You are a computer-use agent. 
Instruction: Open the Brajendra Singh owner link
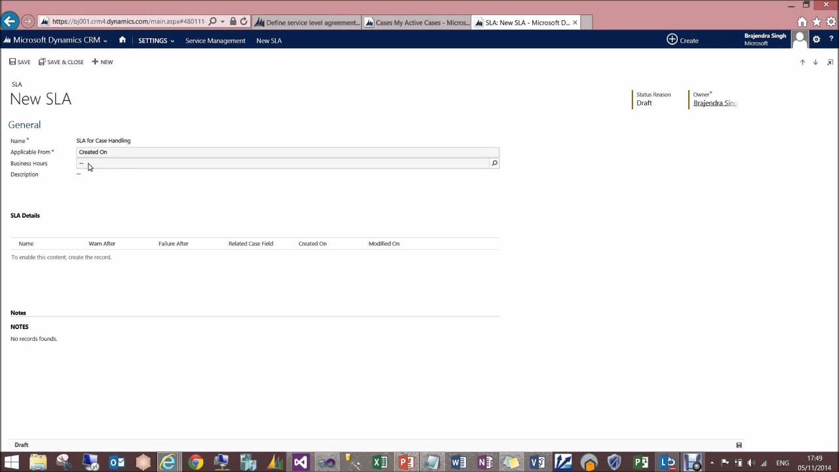[x=714, y=103]
